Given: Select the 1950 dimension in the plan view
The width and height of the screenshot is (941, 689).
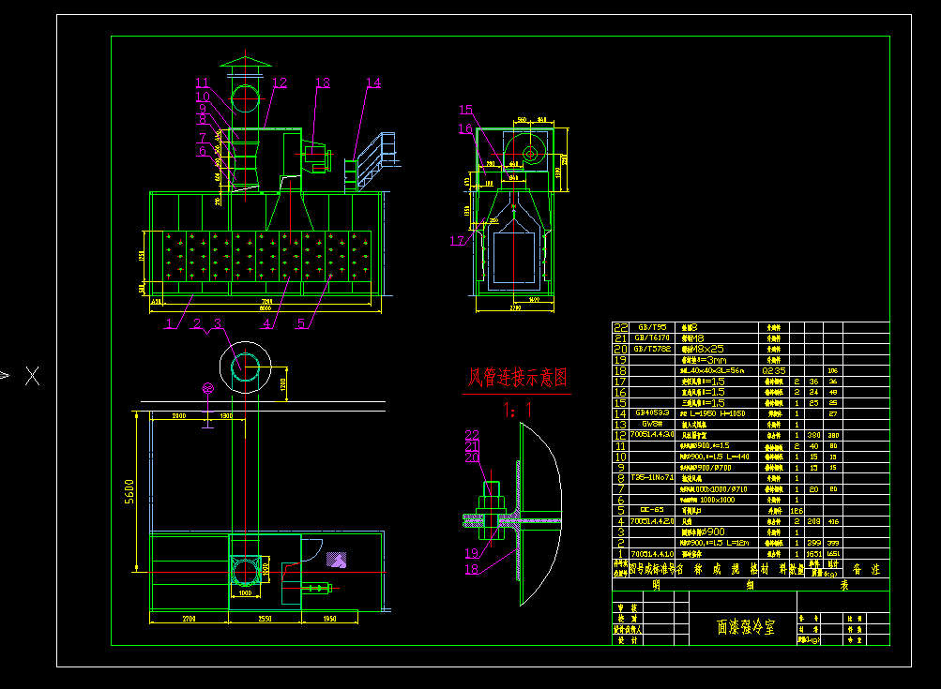Looking at the screenshot, I should click(x=328, y=620).
